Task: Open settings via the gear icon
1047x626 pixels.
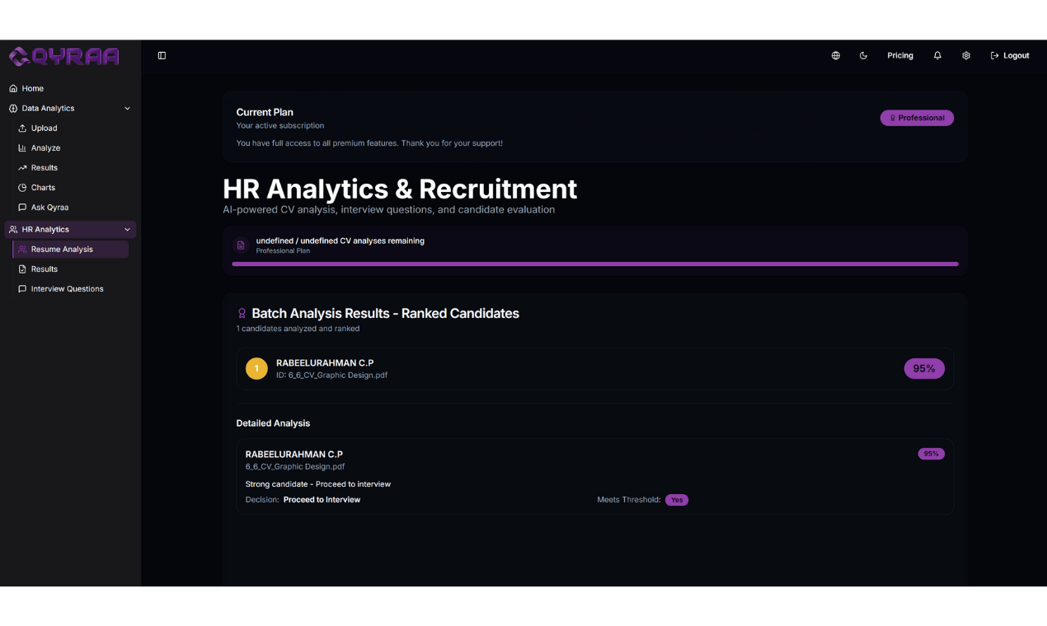Action: [x=966, y=55]
